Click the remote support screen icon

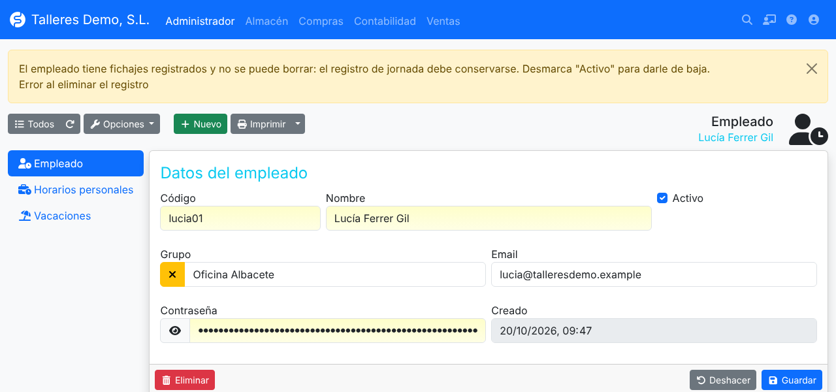pyautogui.click(x=769, y=20)
